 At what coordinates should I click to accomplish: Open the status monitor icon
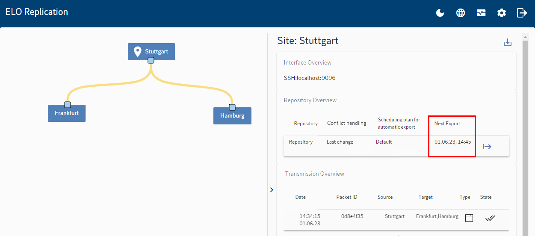tap(481, 13)
